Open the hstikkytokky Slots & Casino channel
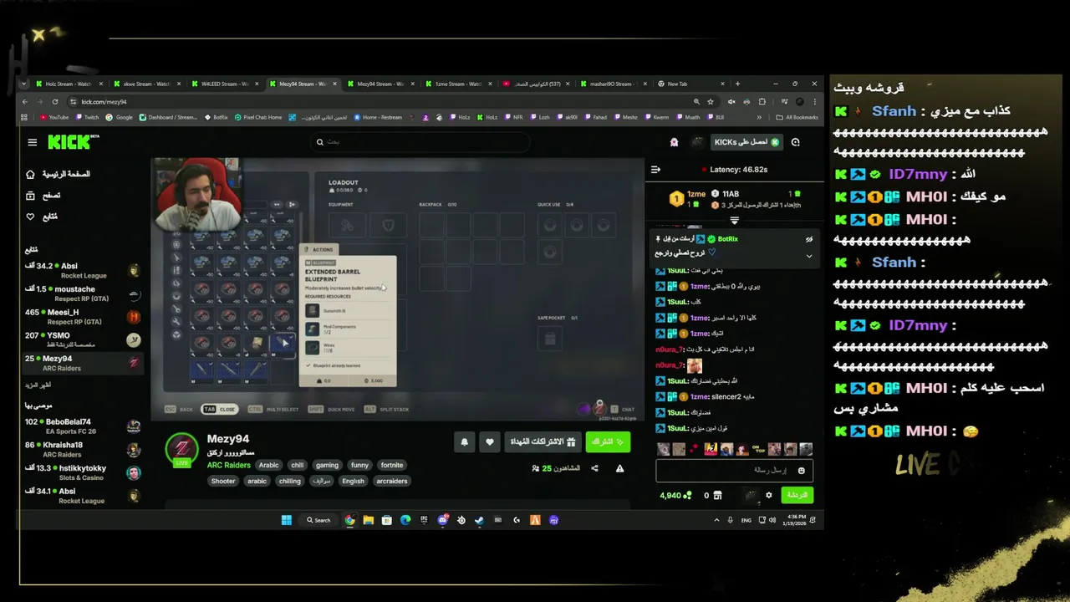The width and height of the screenshot is (1070, 602). pos(84,472)
